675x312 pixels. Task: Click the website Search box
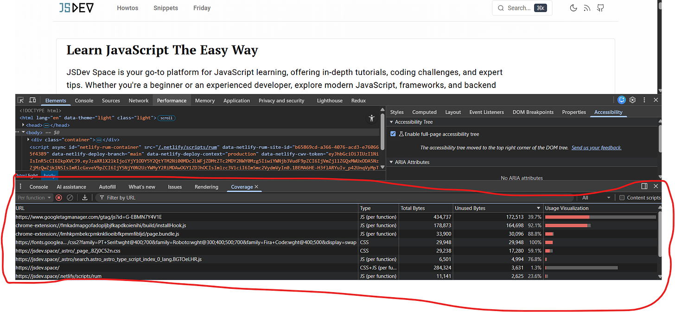coord(522,8)
